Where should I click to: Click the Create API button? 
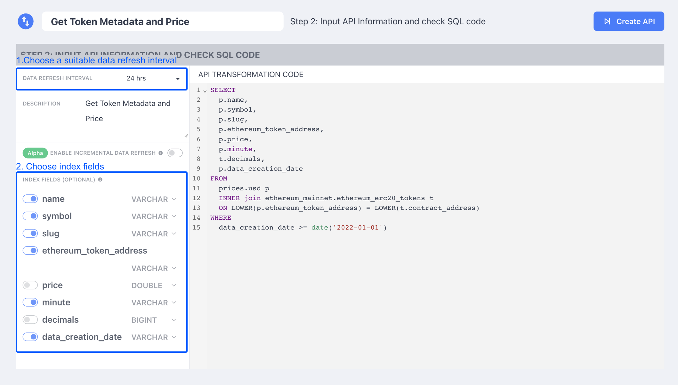tap(628, 21)
